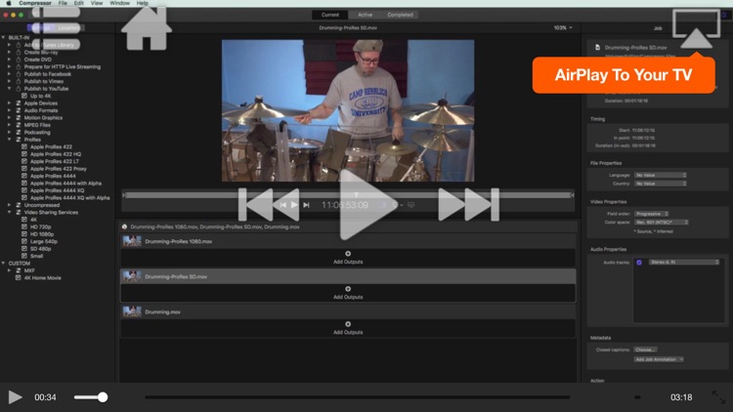
Task: Click the Create DVD destination icon
Action: tap(19, 60)
